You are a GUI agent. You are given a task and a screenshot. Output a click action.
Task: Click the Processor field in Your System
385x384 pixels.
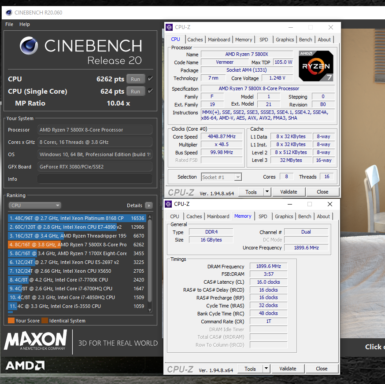pyautogui.click(x=95, y=130)
